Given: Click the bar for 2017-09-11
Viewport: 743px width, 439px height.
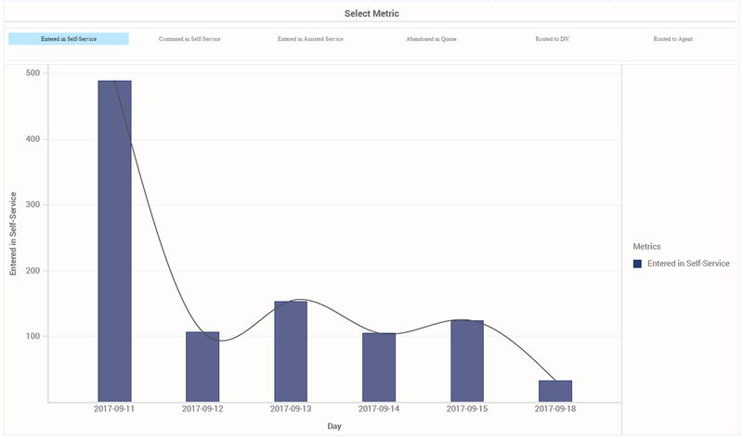Looking at the screenshot, I should [x=114, y=241].
